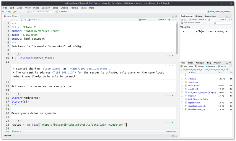Open the Import Dataset dropdown
The width and height of the screenshot is (236, 141).
(197, 20)
